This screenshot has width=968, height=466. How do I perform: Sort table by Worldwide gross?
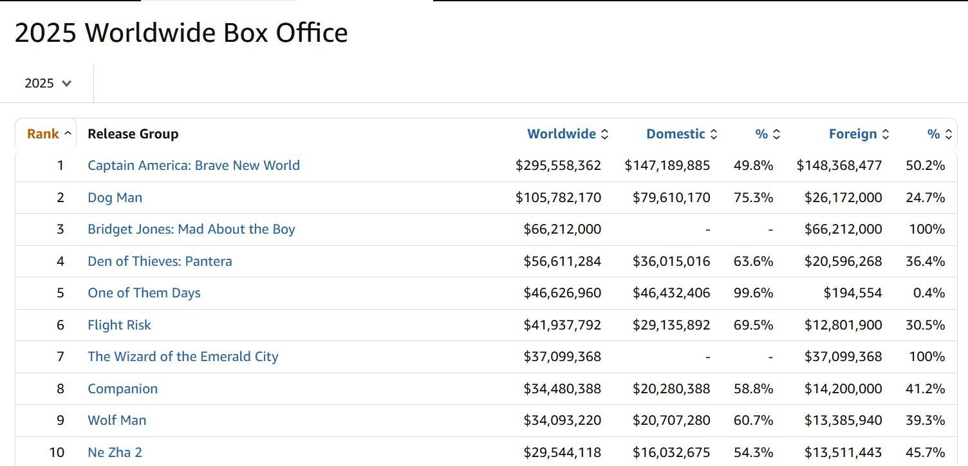(x=568, y=134)
